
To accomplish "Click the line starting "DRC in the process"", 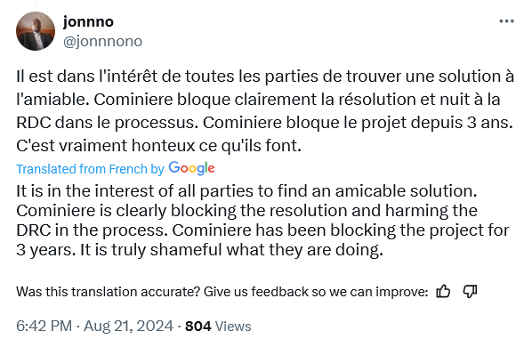I will tap(262, 230).
